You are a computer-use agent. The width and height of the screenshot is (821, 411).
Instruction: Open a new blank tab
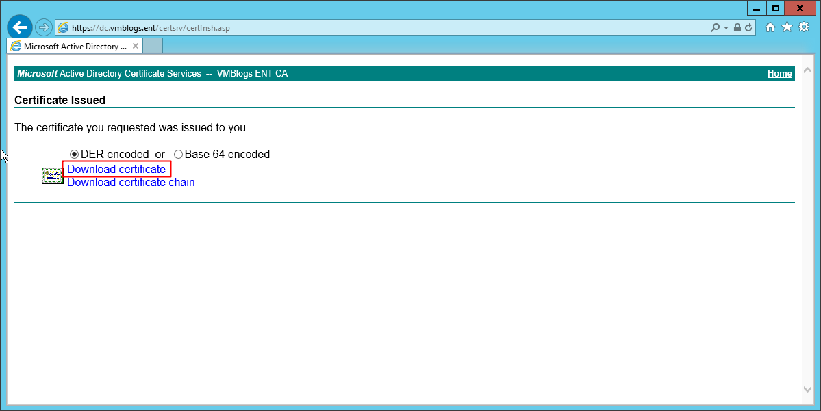[x=153, y=47]
